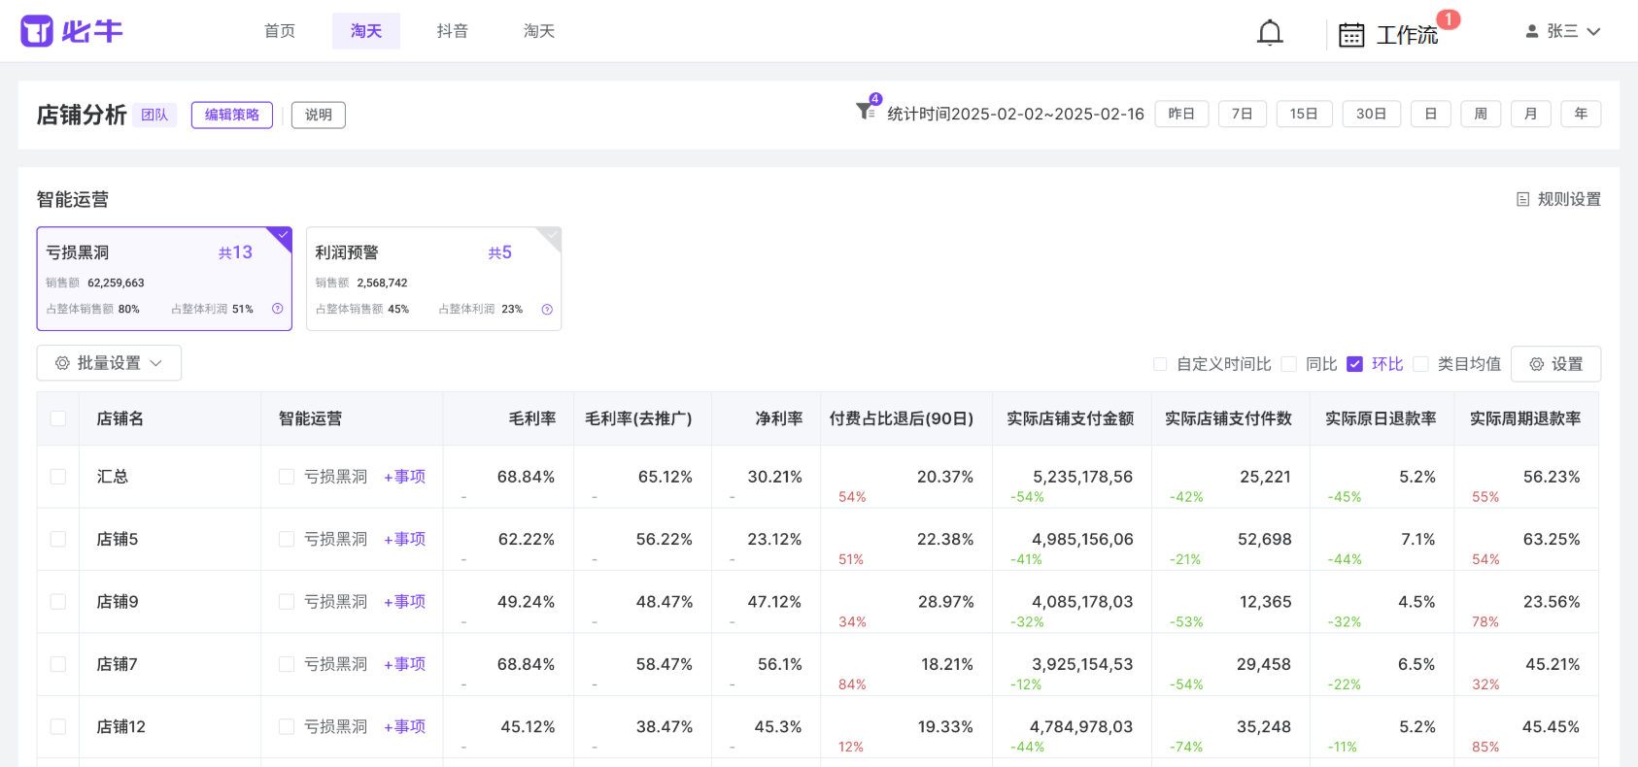Click +事项 link in 店铺9 row
This screenshot has width=1638, height=767.
pos(405,602)
